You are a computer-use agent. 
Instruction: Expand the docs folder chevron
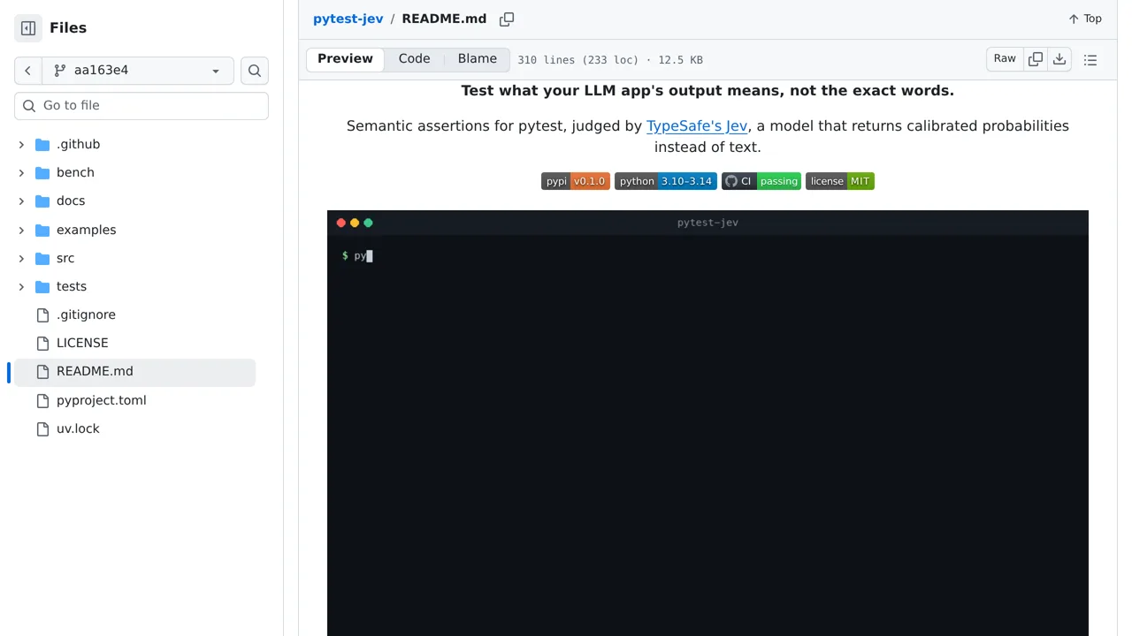(21, 201)
